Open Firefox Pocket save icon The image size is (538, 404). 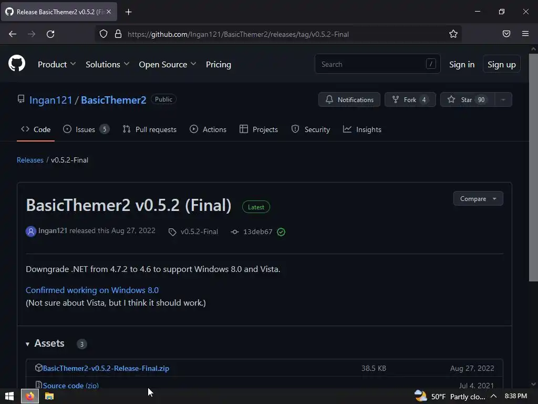coord(506,34)
